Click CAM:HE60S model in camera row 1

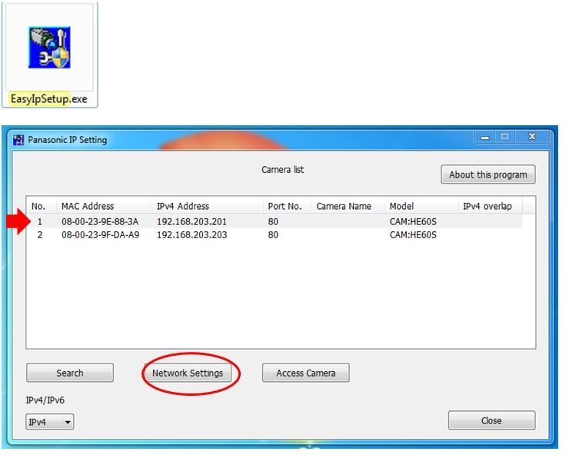413,221
